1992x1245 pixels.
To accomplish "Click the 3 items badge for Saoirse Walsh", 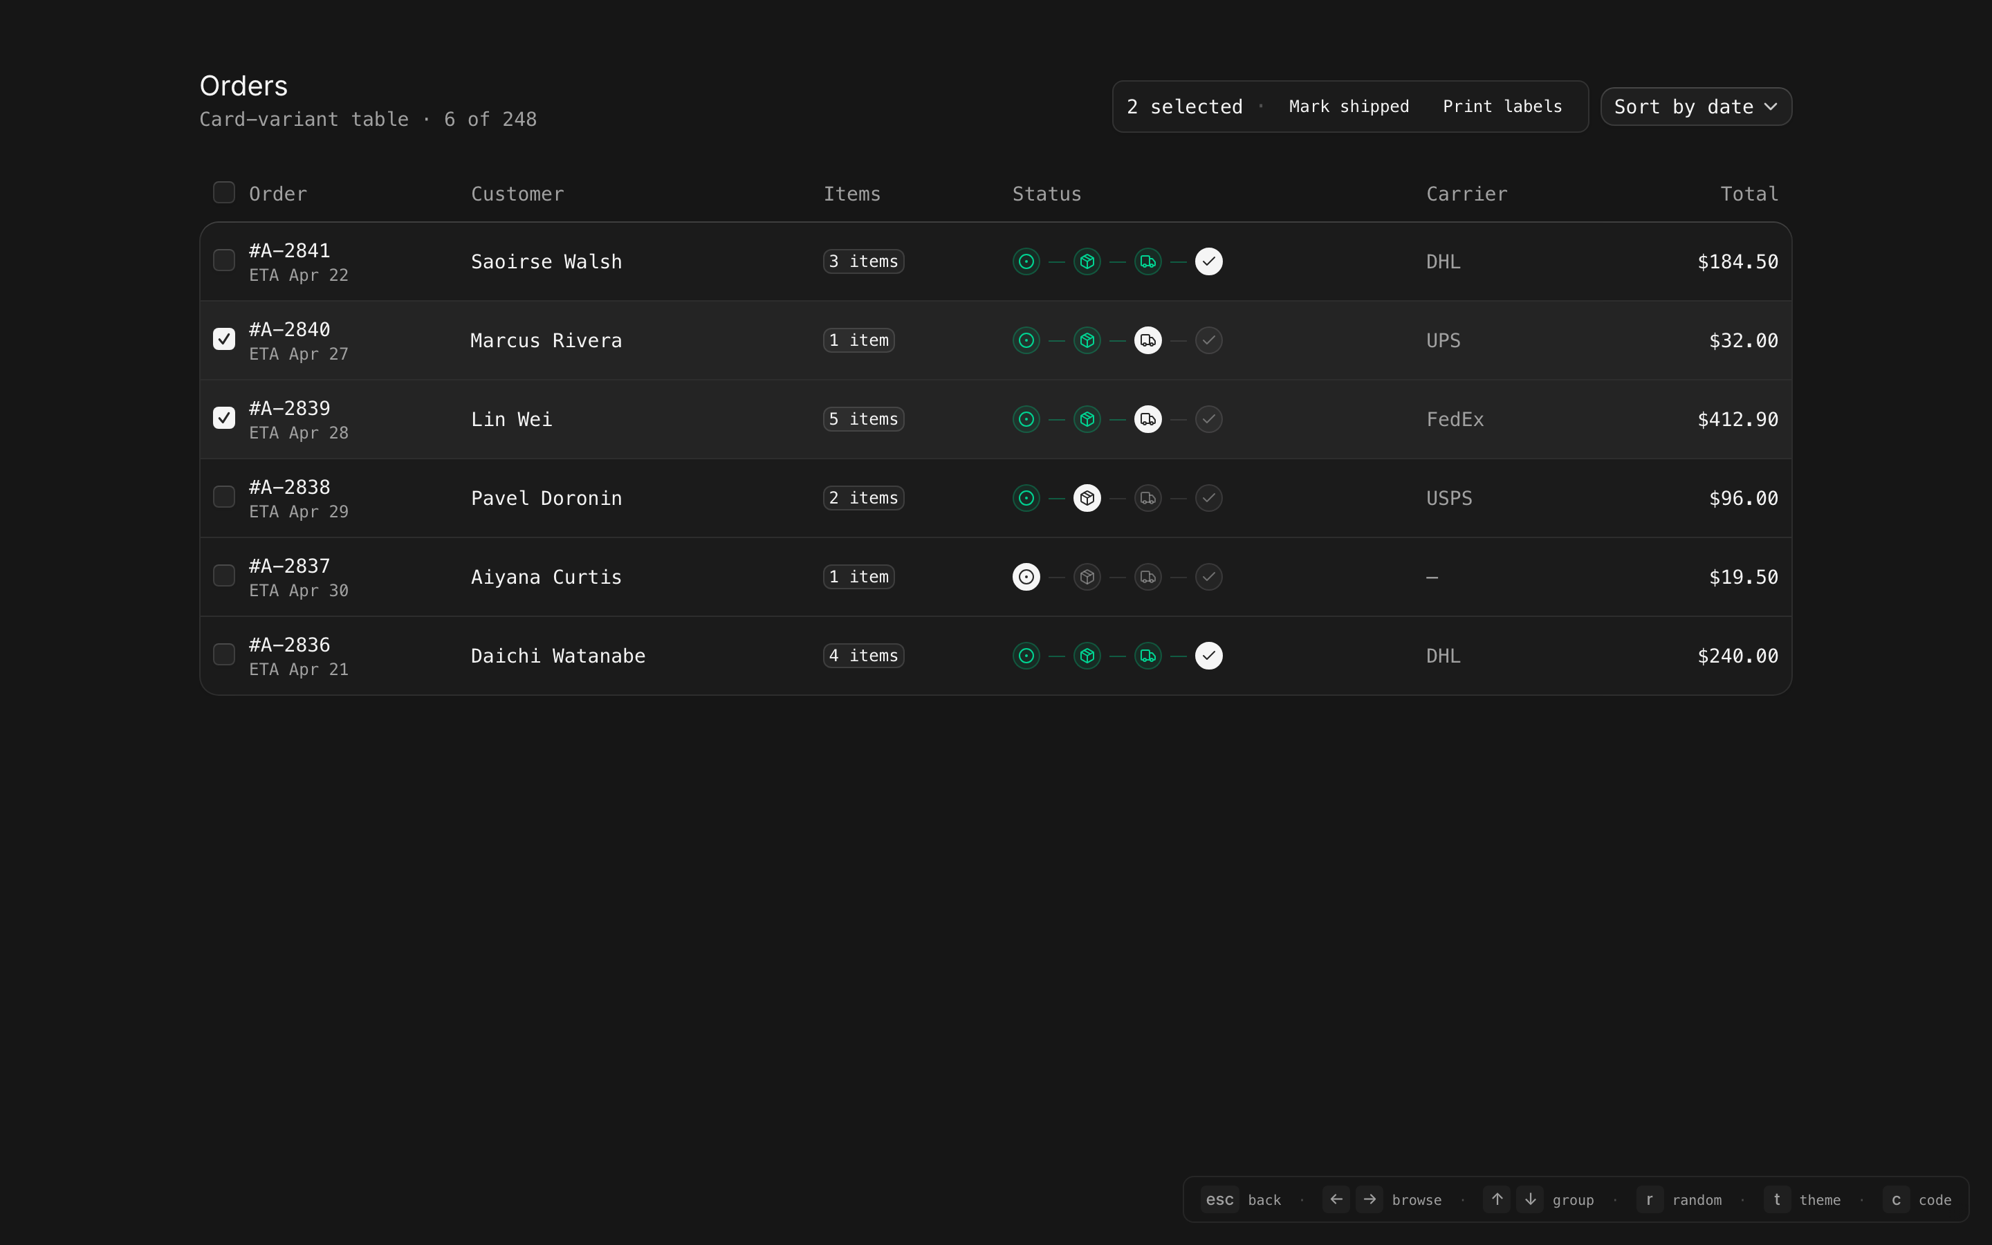I will 863,261.
